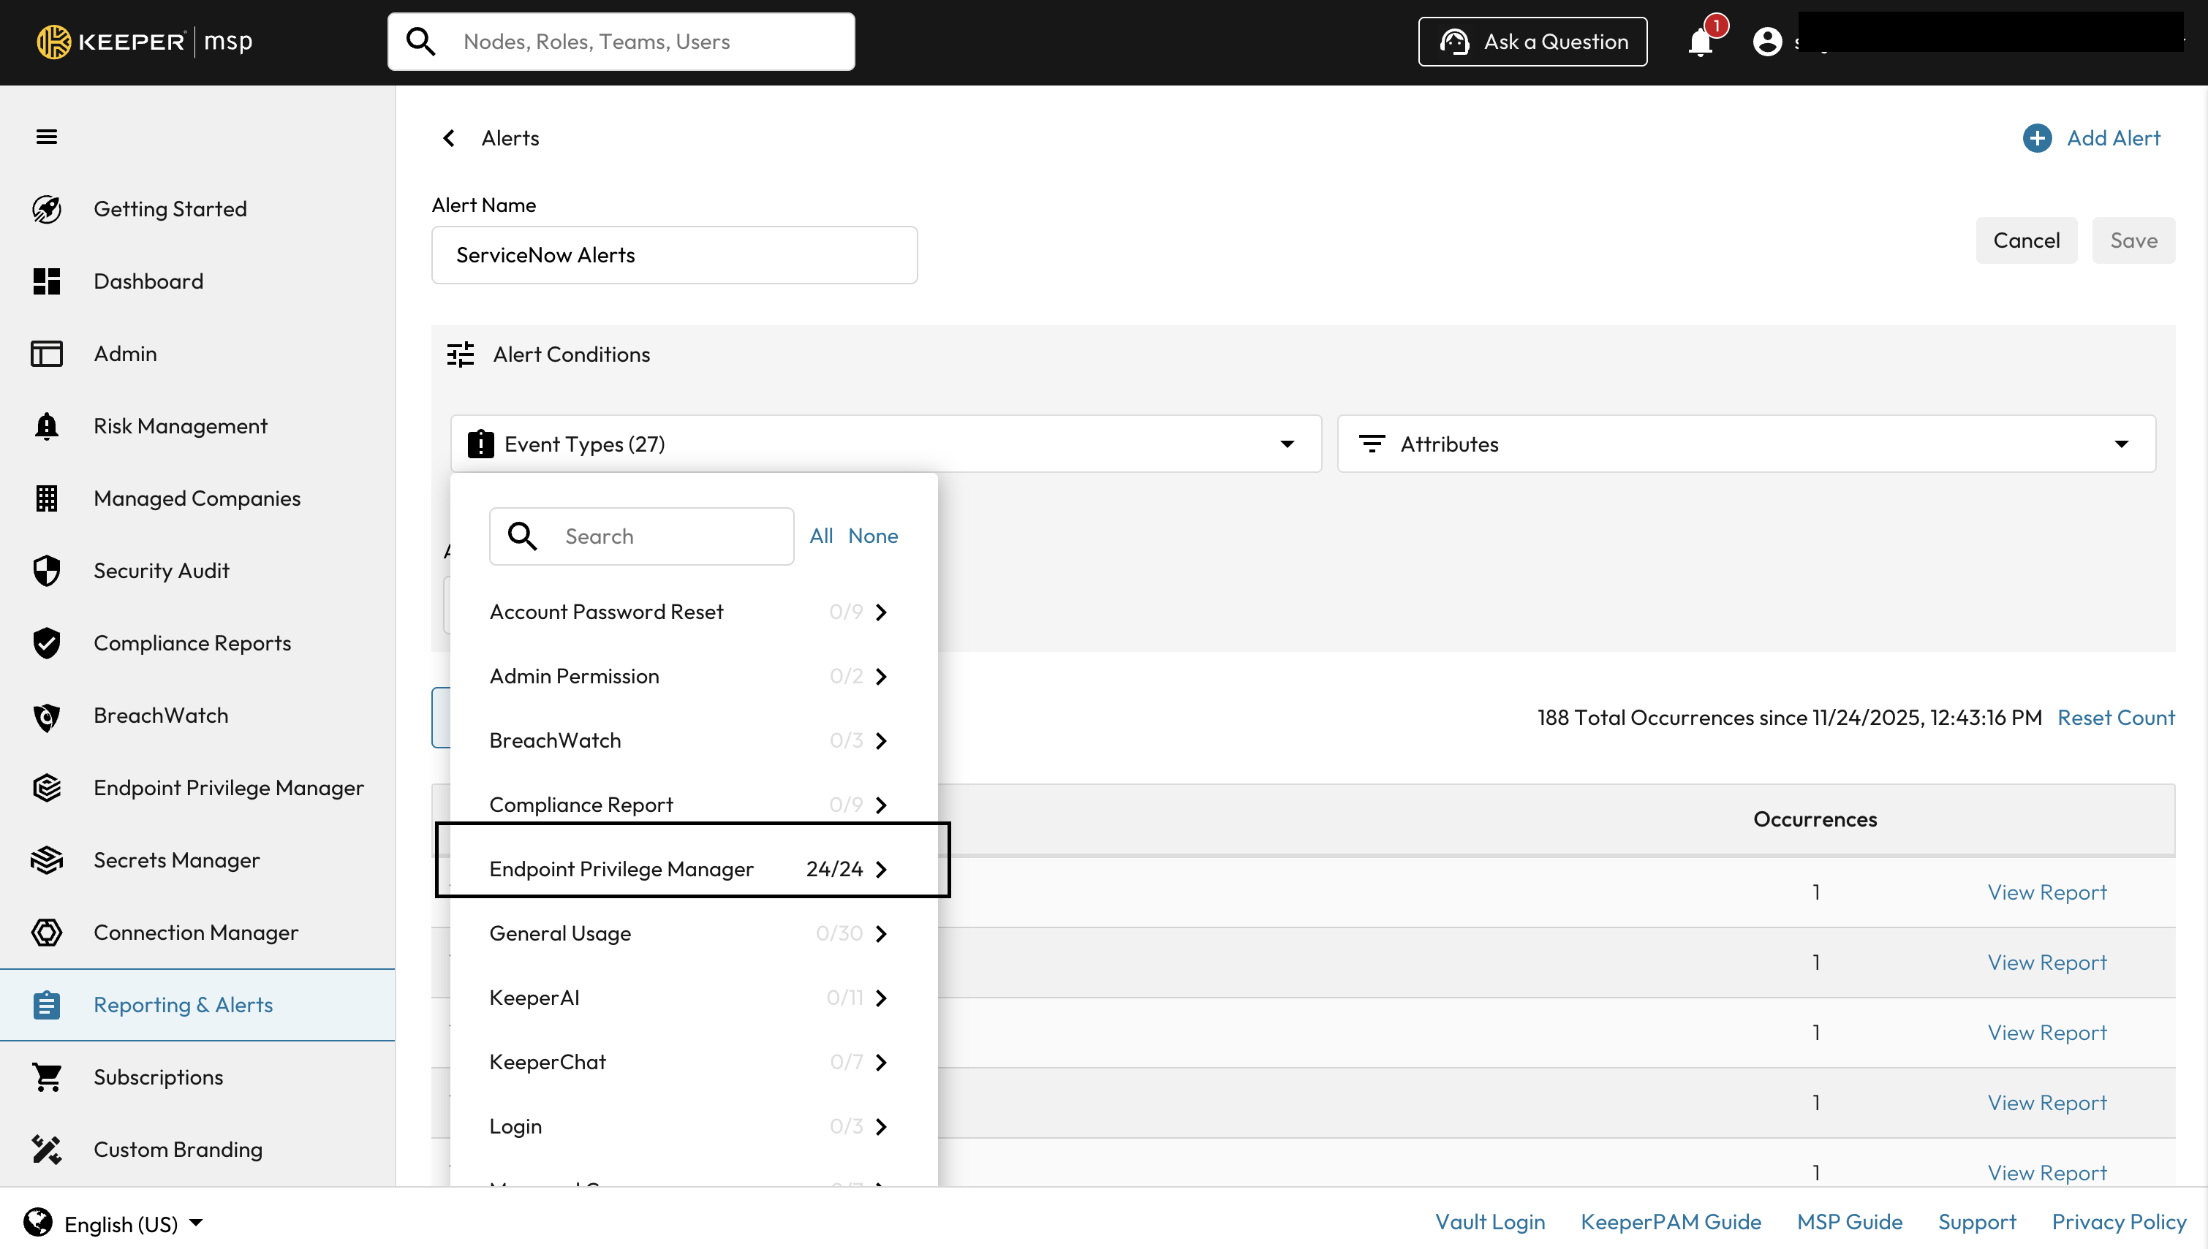Click None to deselect event types
2208x1249 pixels.
(x=873, y=536)
